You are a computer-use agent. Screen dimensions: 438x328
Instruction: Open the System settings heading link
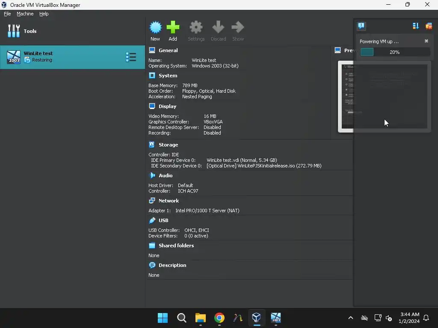point(168,76)
